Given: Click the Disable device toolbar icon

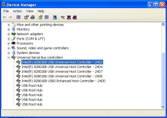Looking at the screenshot, I should (x=75, y=17).
